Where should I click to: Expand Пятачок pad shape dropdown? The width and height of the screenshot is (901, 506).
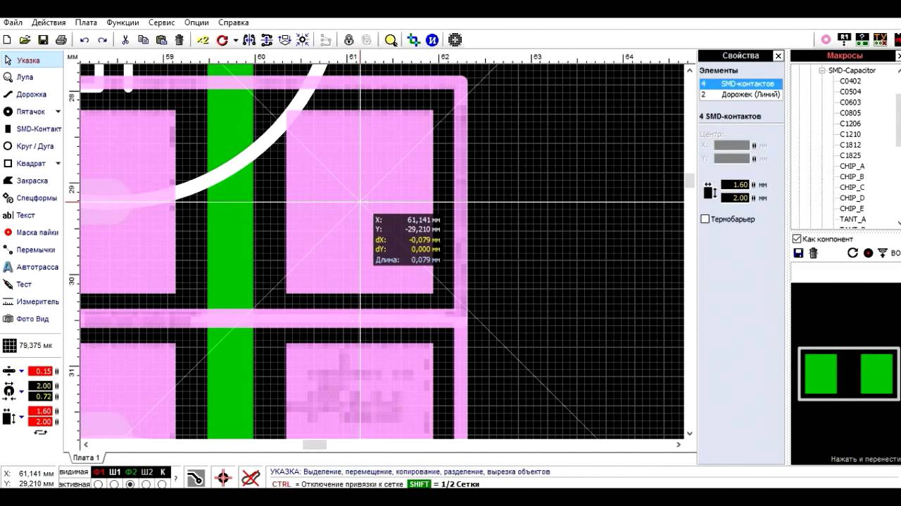[58, 112]
